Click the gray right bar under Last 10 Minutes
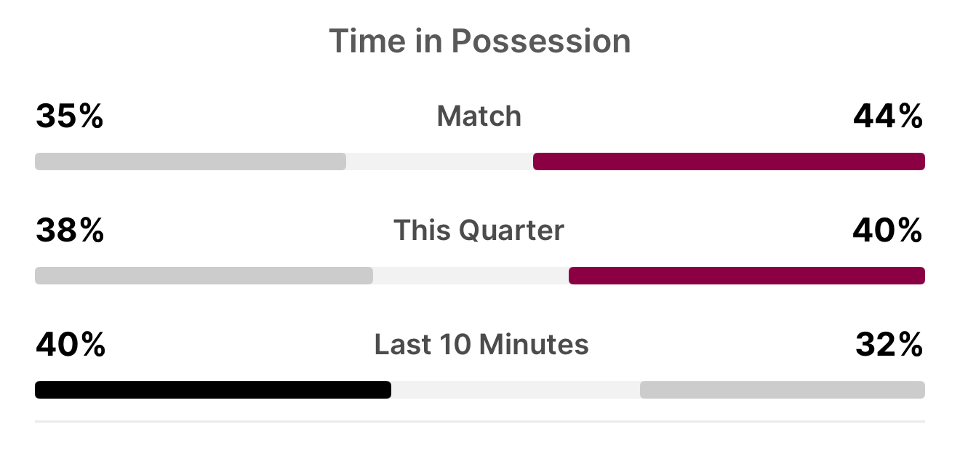Image resolution: width=960 pixels, height=451 pixels. pyautogui.click(x=783, y=390)
